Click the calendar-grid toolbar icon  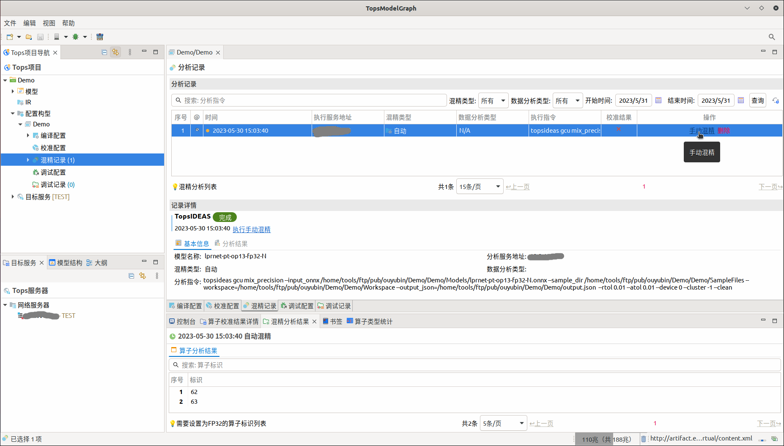pyautogui.click(x=100, y=37)
